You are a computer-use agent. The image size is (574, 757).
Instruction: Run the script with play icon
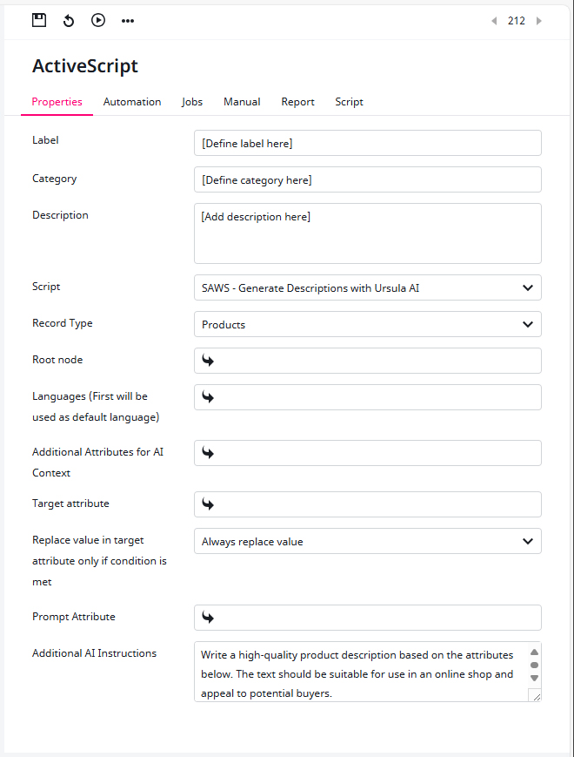[98, 20]
